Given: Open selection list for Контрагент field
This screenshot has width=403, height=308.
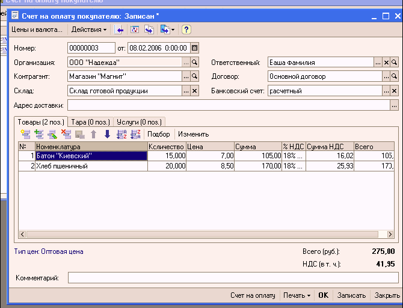Looking at the screenshot, I should [x=186, y=76].
